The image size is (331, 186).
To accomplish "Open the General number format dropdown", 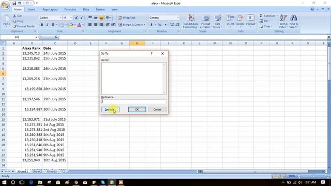I will (178, 18).
